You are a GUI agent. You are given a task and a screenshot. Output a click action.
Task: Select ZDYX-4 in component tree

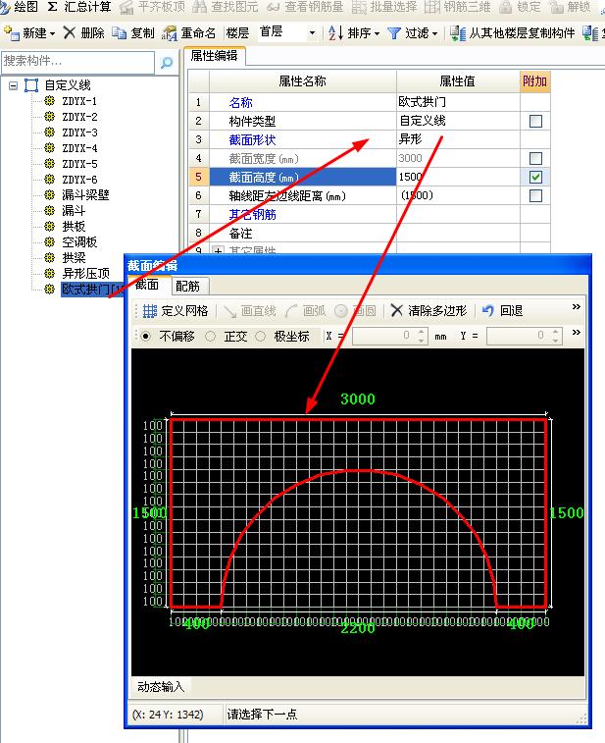click(x=79, y=148)
